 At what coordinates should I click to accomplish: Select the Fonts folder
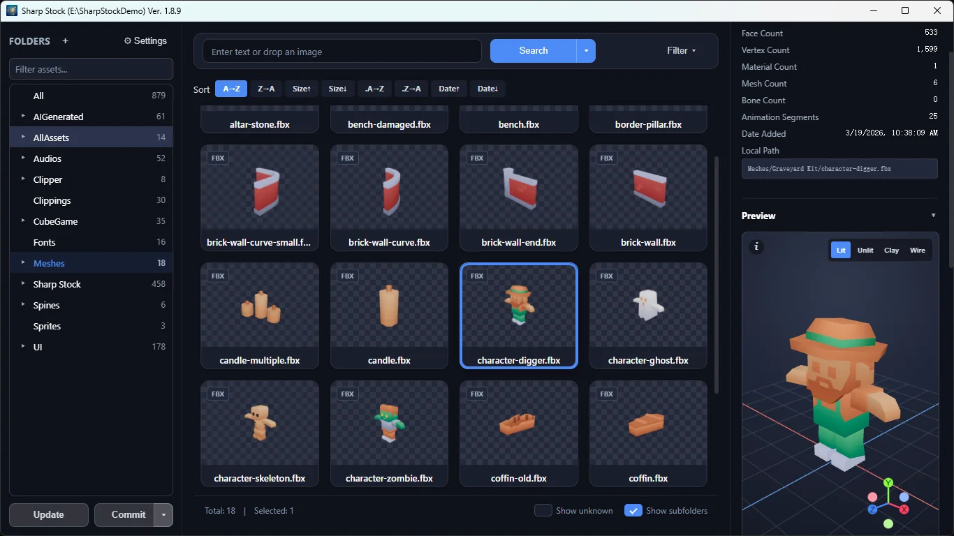tap(91, 242)
